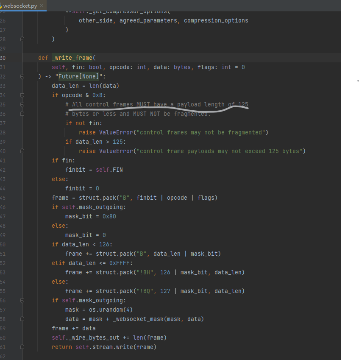Viewport: 359px width, 360px height.
Task: Click line number 61 in the gutter
Action: 3,347
